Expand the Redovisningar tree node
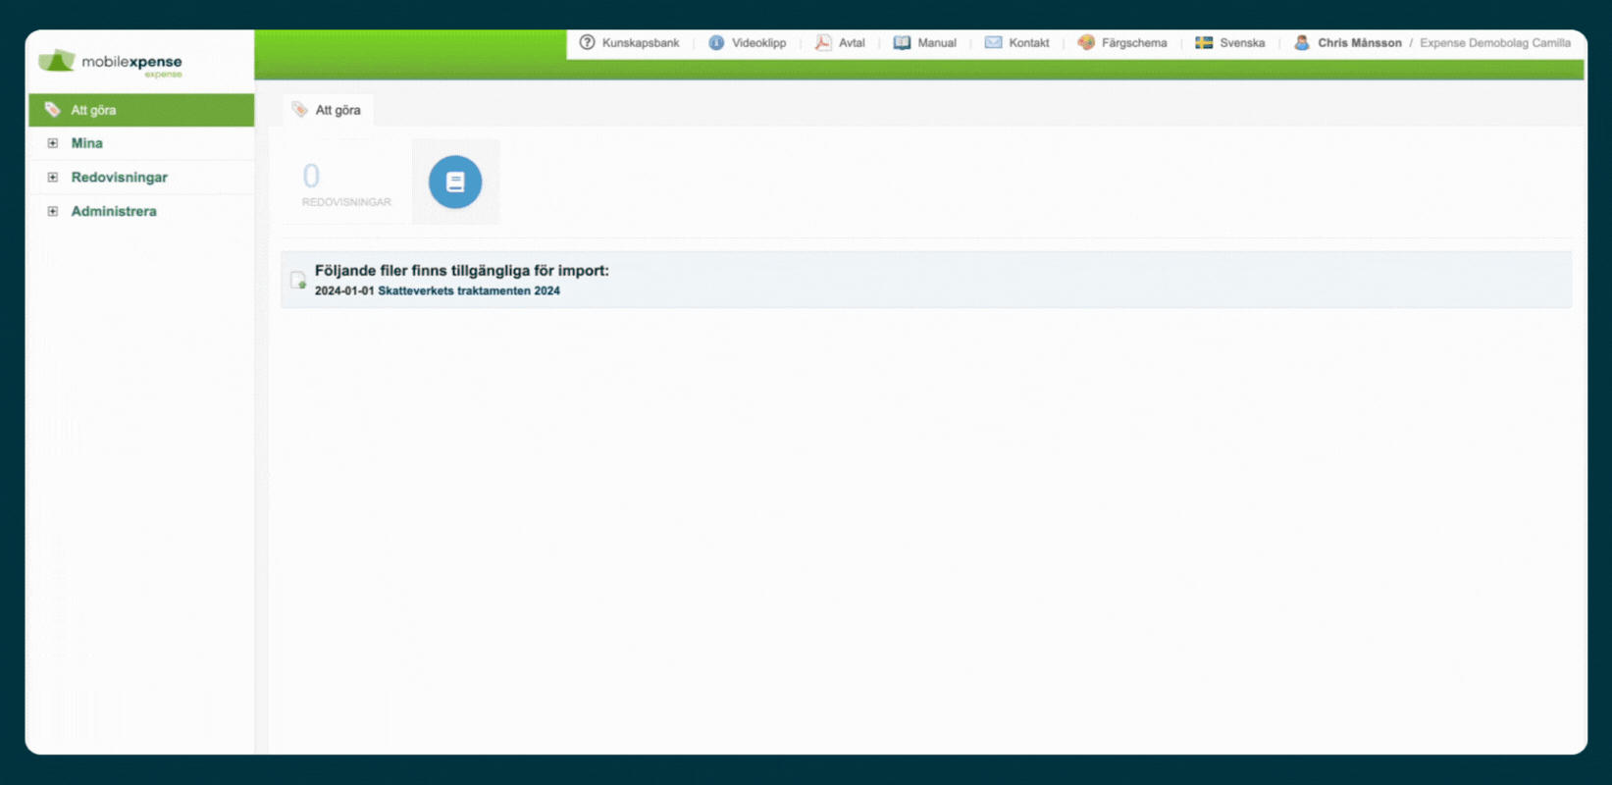The image size is (1612, 785). 53,178
